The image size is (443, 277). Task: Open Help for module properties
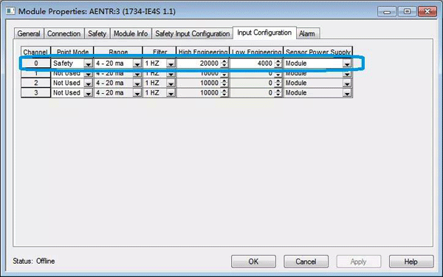(x=411, y=261)
